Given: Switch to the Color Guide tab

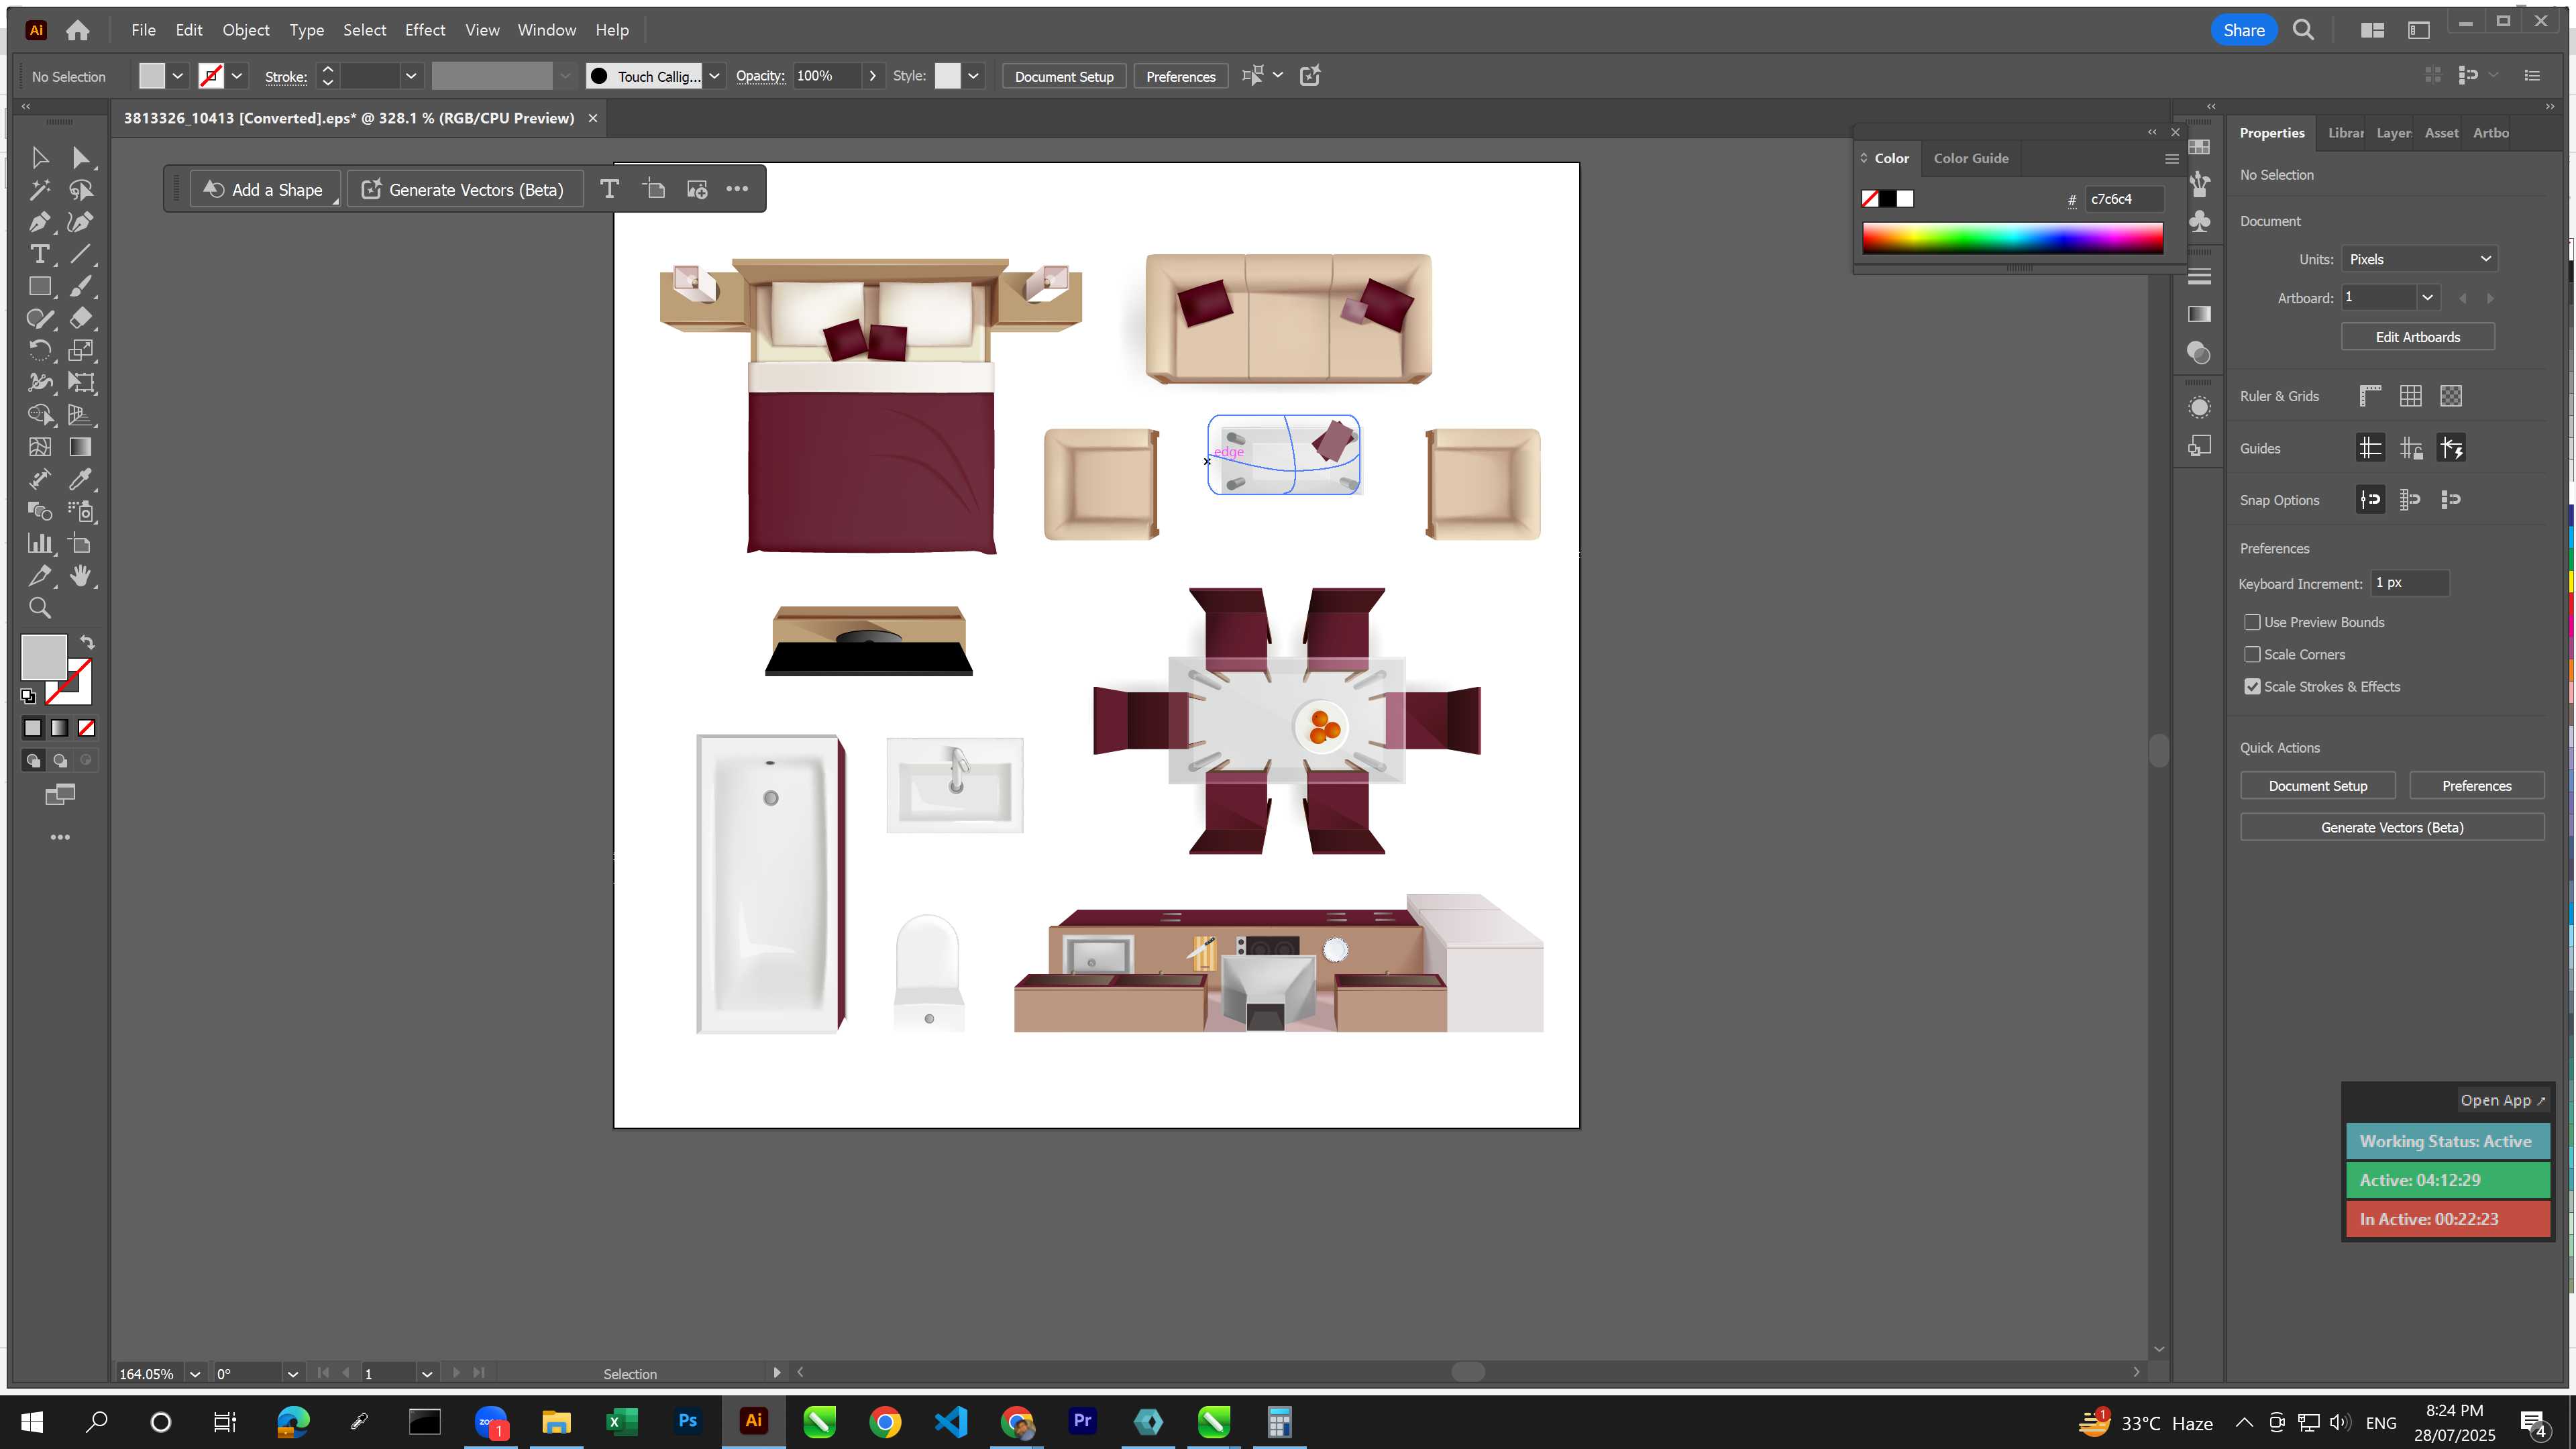Looking at the screenshot, I should [1971, 158].
